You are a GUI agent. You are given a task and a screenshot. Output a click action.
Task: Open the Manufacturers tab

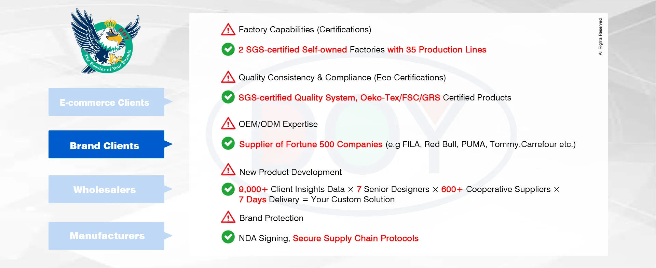[x=106, y=236]
